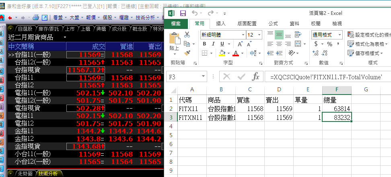
Task: Select Excel column F header
Action: [x=337, y=89]
